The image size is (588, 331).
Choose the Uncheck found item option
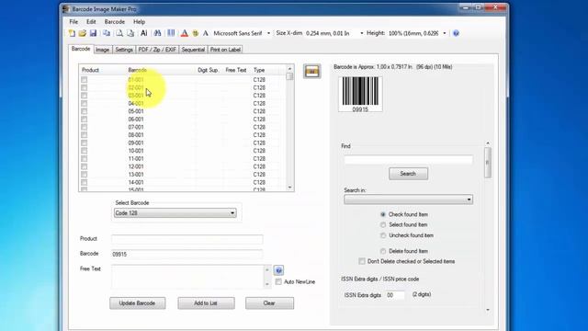pyautogui.click(x=383, y=235)
